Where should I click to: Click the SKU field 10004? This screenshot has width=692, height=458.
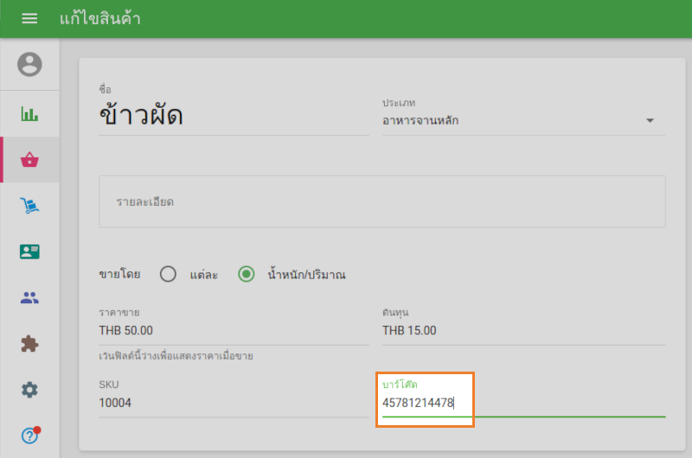pos(234,403)
